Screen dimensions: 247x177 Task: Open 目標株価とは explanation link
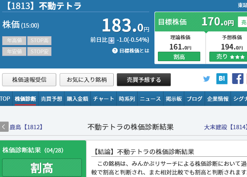click(x=134, y=51)
